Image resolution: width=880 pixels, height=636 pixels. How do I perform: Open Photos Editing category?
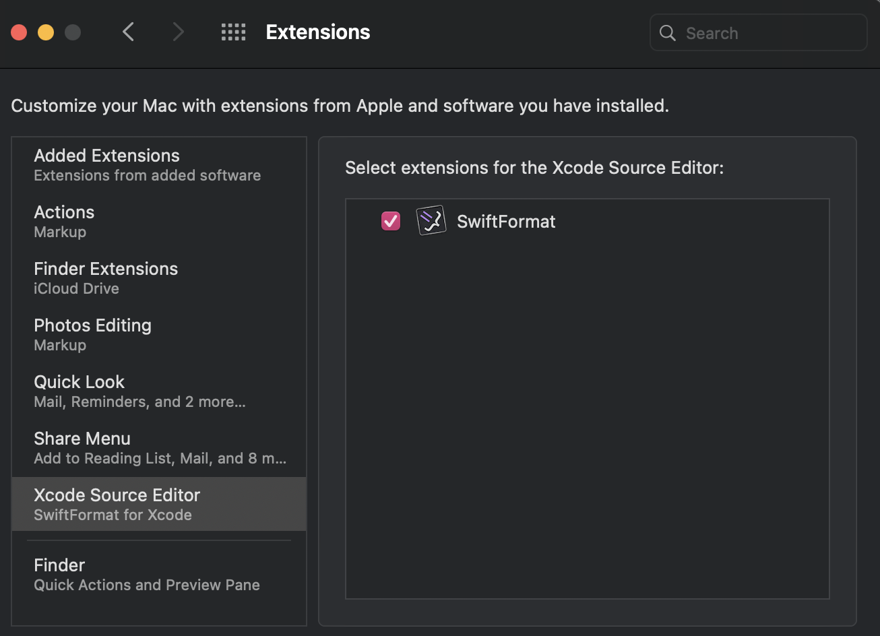(159, 335)
